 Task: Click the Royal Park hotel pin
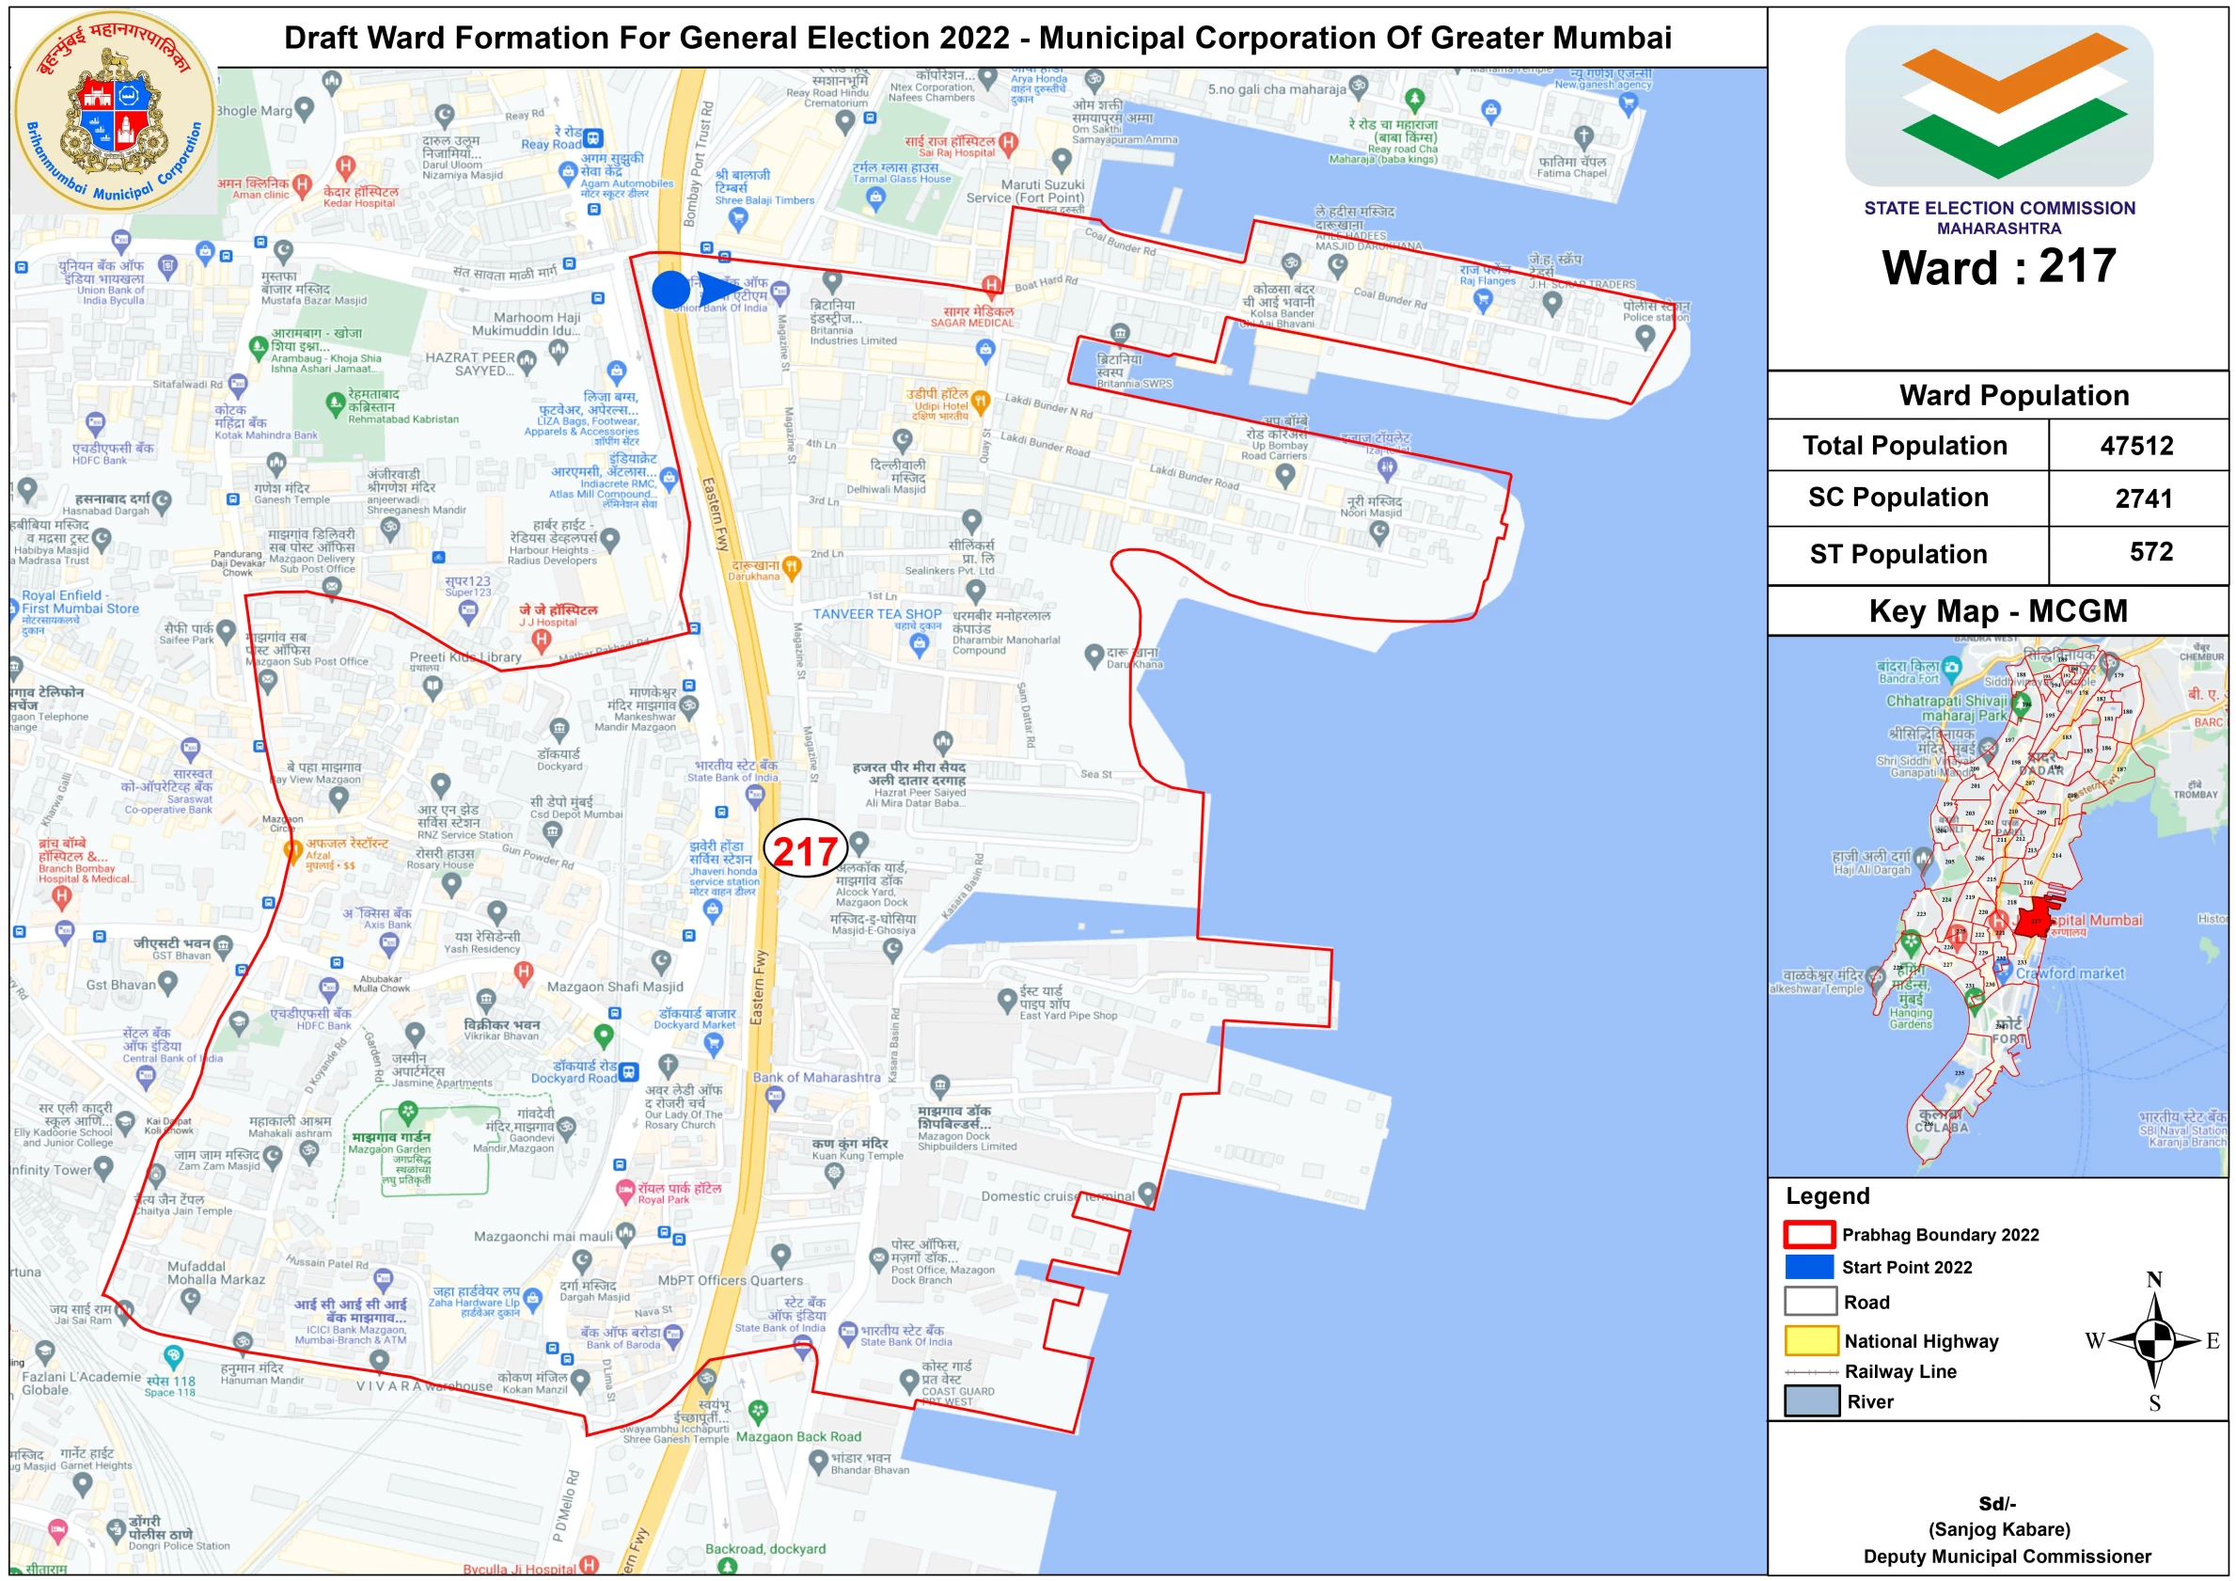[x=625, y=1190]
